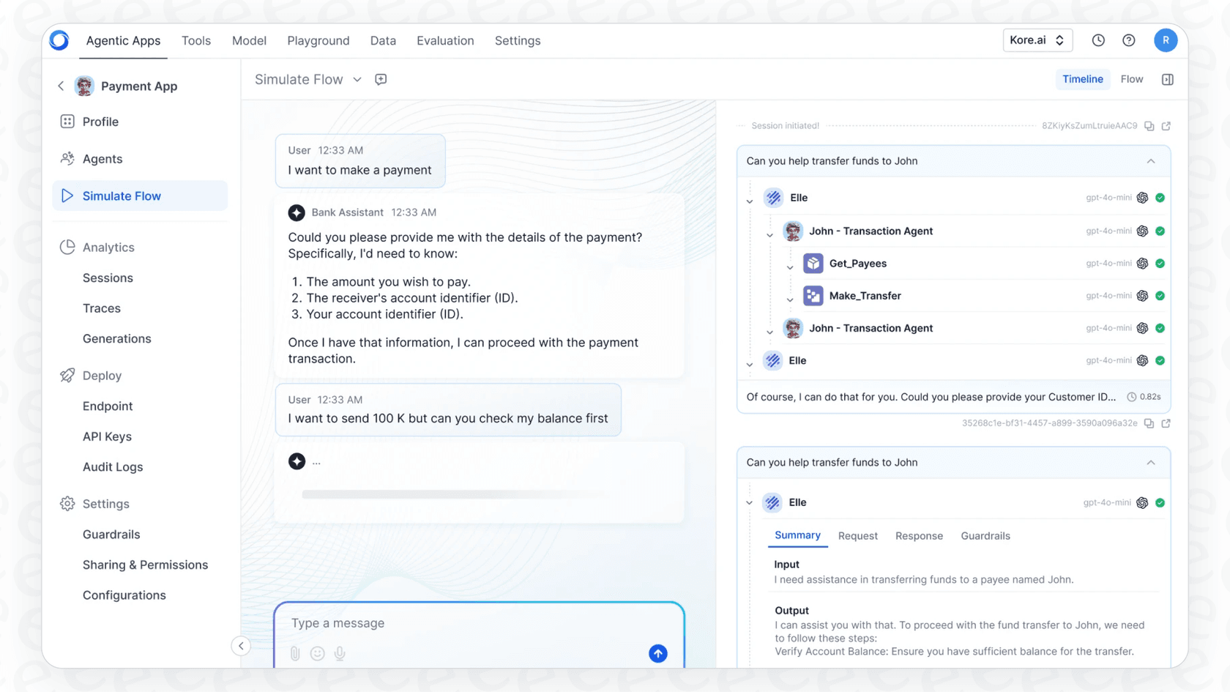Toggle the split panel layout icon
1230x692 pixels.
point(1168,79)
